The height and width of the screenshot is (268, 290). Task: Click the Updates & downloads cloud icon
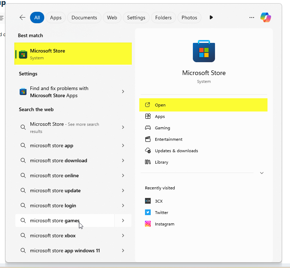[x=148, y=150]
